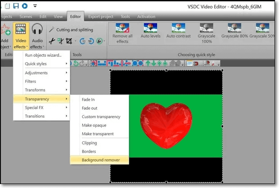Open the Audio effects headphones icon
This screenshot has width=279, height=188.
[x=37, y=31]
